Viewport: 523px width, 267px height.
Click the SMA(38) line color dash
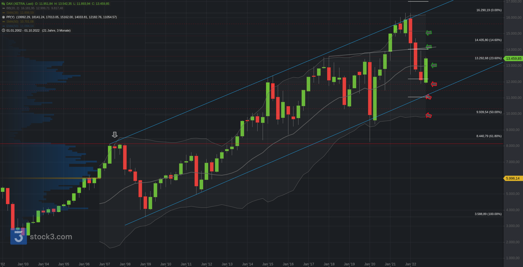4,13
